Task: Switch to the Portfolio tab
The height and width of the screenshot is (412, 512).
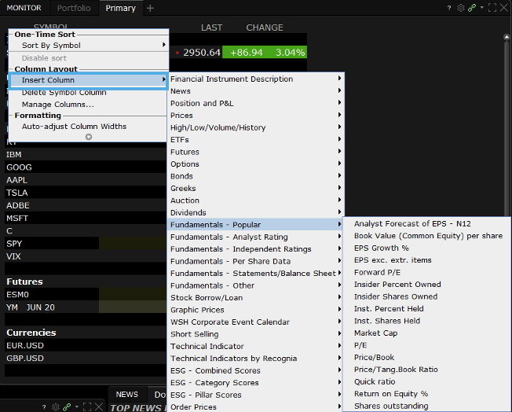Action: pos(73,8)
